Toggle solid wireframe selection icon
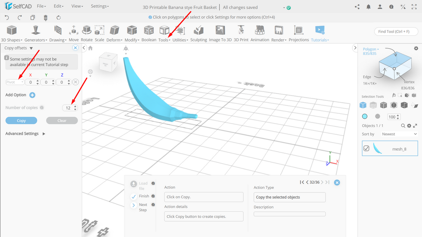The height and width of the screenshot is (237, 422). pos(383,105)
